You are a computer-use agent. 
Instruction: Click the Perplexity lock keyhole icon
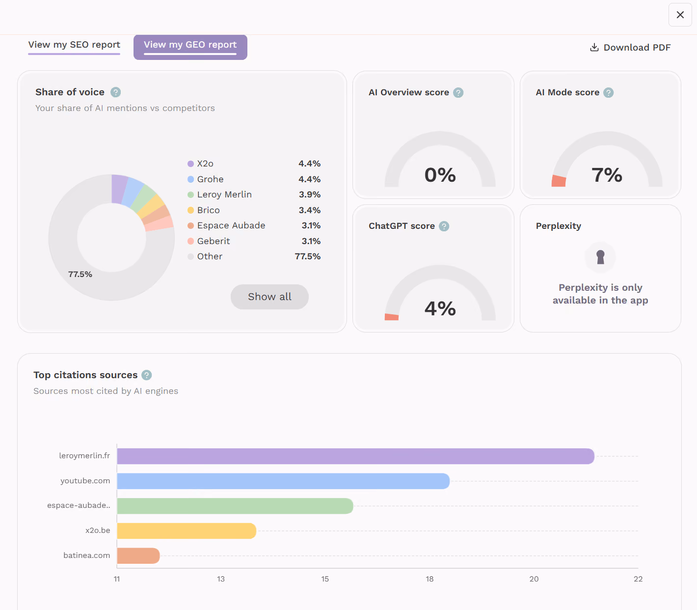[x=600, y=257]
